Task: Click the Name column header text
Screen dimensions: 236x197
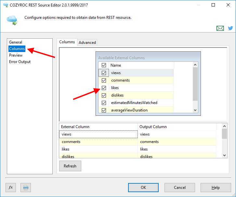Action: pyautogui.click(x=116, y=65)
